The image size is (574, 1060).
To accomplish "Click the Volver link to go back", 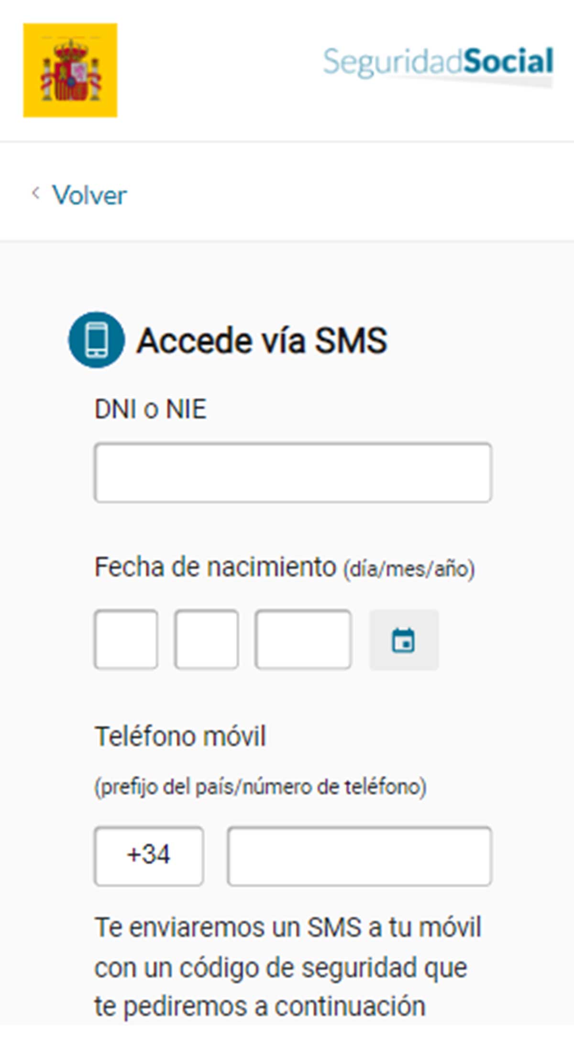I will (x=90, y=193).
